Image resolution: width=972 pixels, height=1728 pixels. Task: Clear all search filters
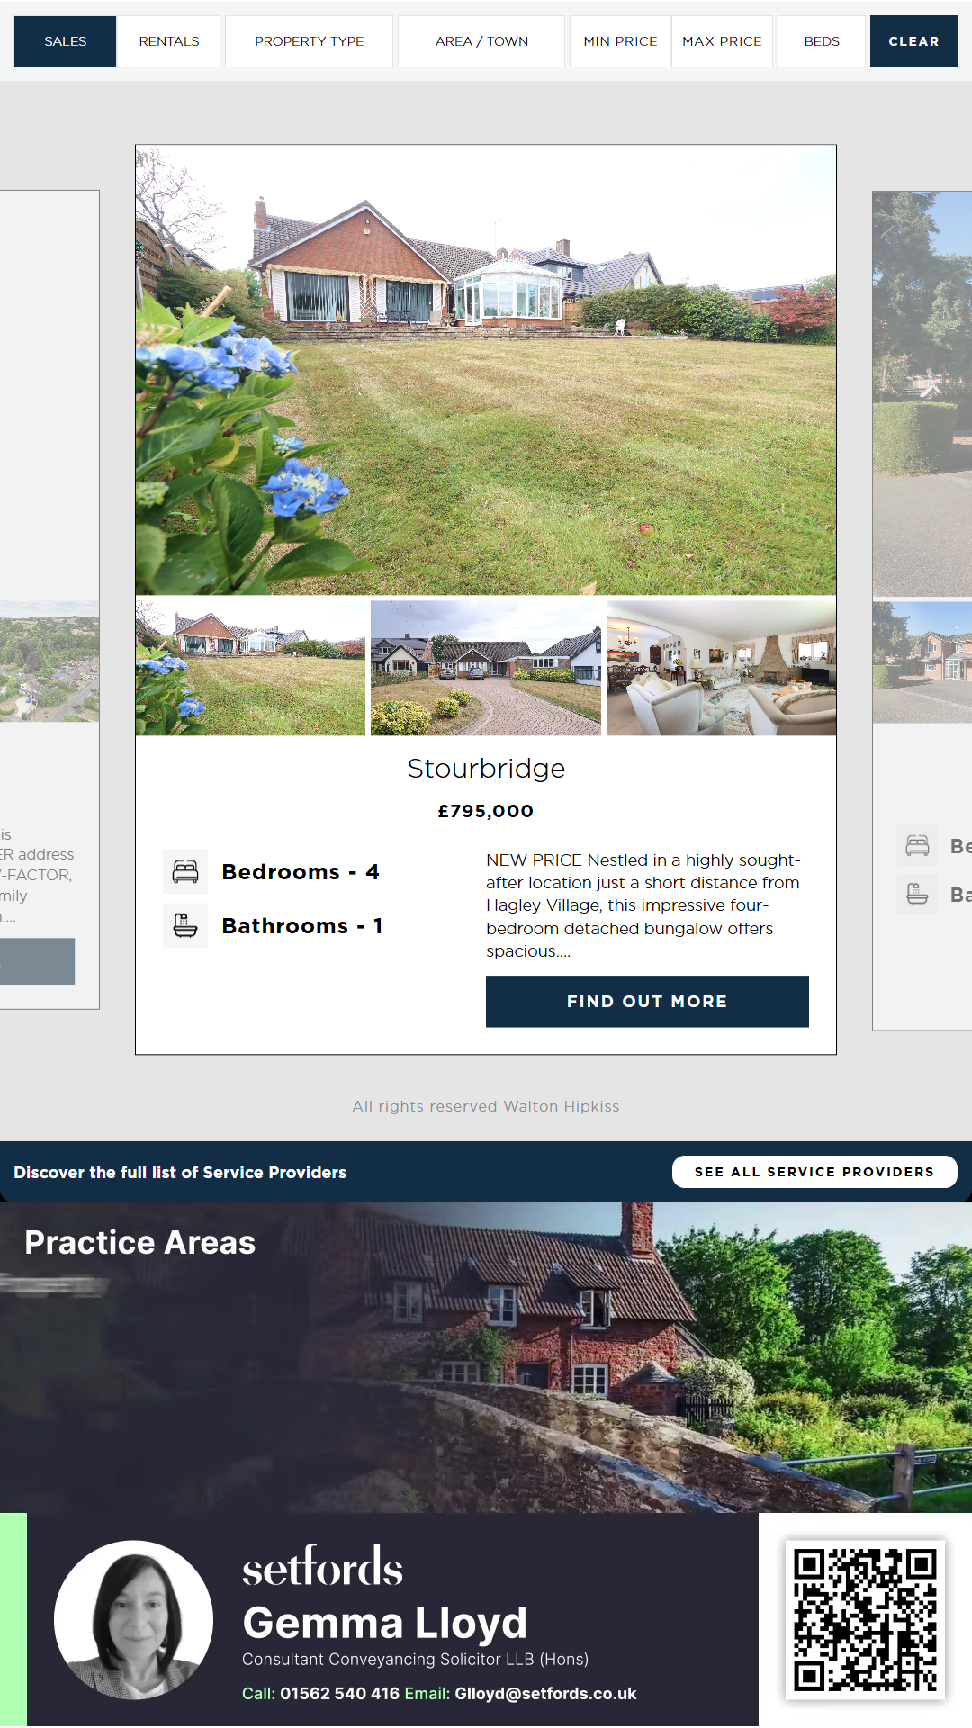913,41
